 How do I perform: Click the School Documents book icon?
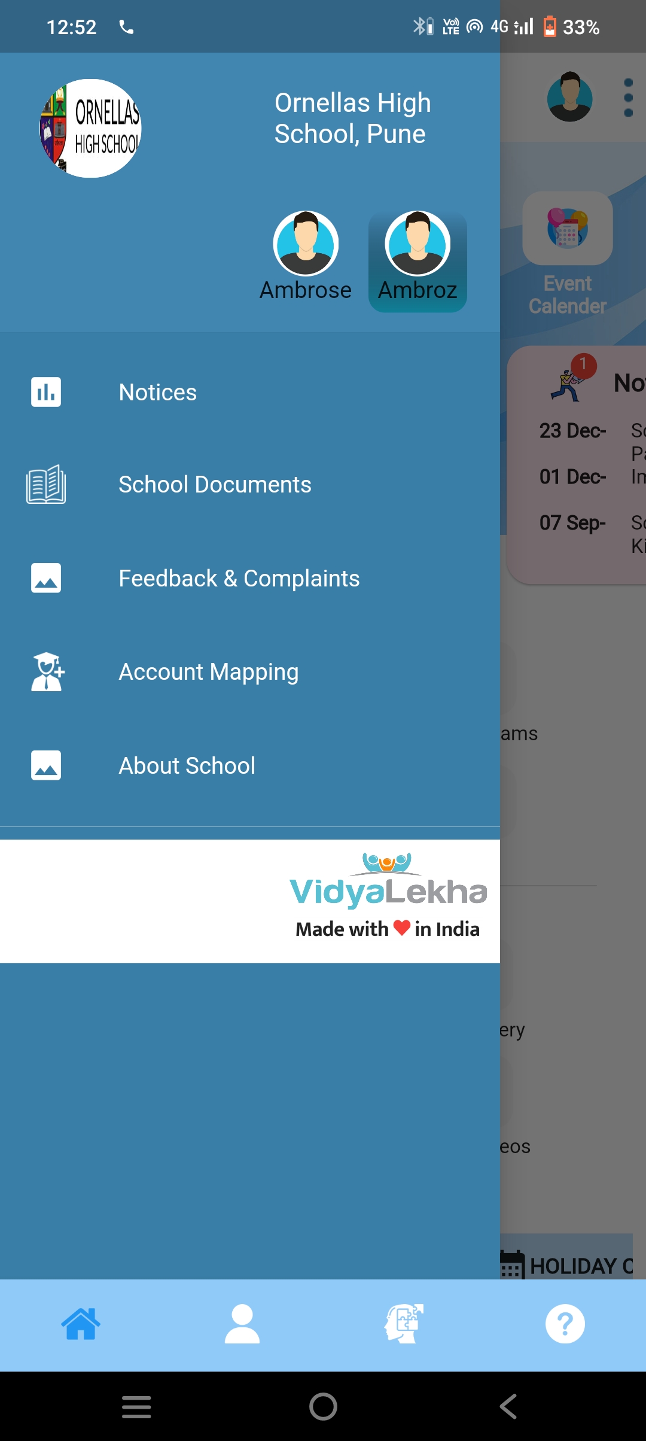coord(46,484)
